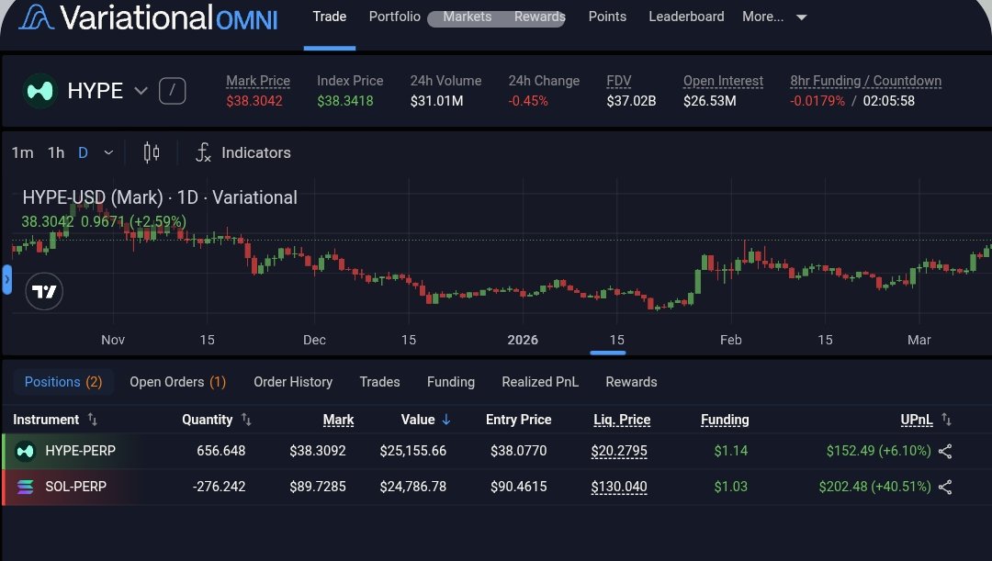Switch to the Open Orders (1) tab
992x561 pixels.
(x=178, y=382)
